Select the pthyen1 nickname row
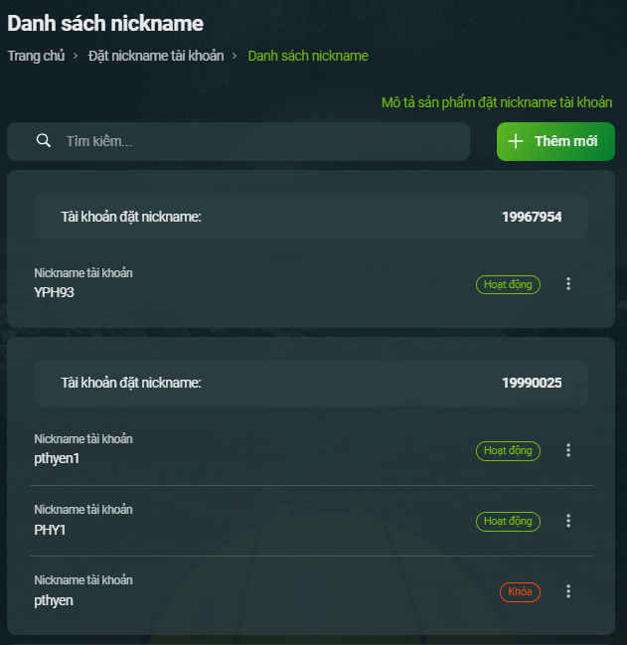This screenshot has width=627, height=645. point(311,449)
